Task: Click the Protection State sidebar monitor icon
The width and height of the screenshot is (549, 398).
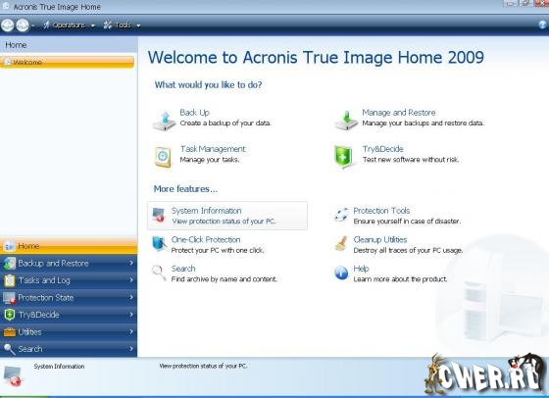Action: [10, 298]
